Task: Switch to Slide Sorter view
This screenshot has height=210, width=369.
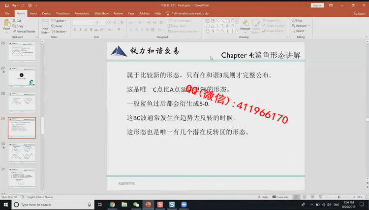Action: click(304, 197)
